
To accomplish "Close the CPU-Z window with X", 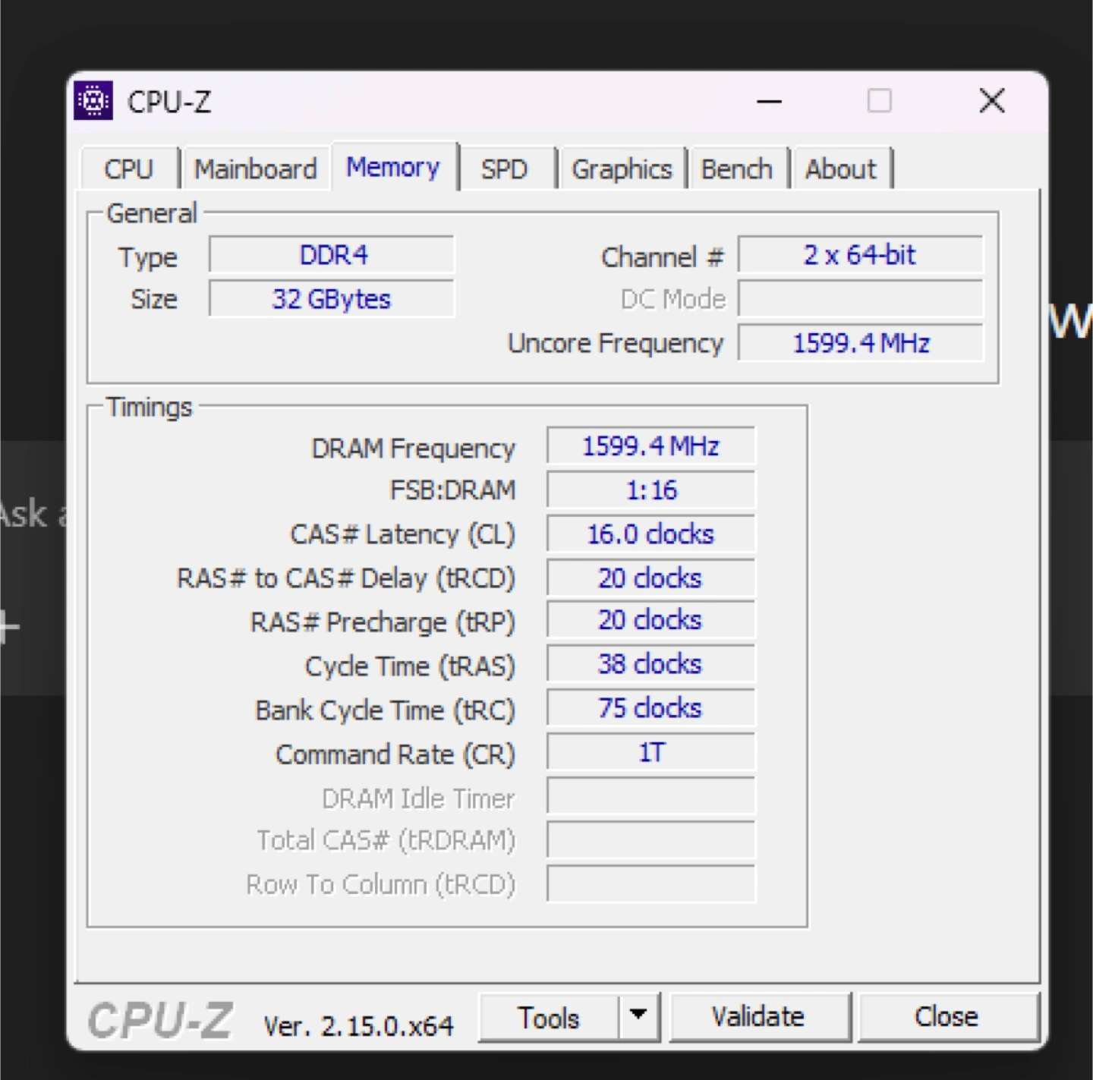I will [992, 101].
